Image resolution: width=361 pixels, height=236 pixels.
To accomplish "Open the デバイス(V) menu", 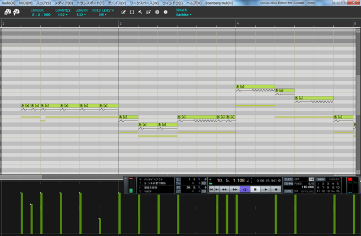I will pyautogui.click(x=117, y=3).
